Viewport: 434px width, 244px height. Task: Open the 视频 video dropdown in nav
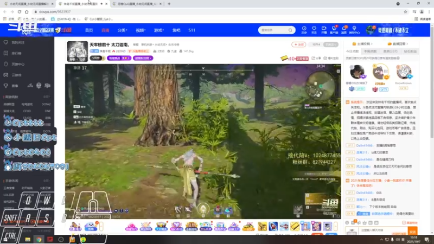141,30
